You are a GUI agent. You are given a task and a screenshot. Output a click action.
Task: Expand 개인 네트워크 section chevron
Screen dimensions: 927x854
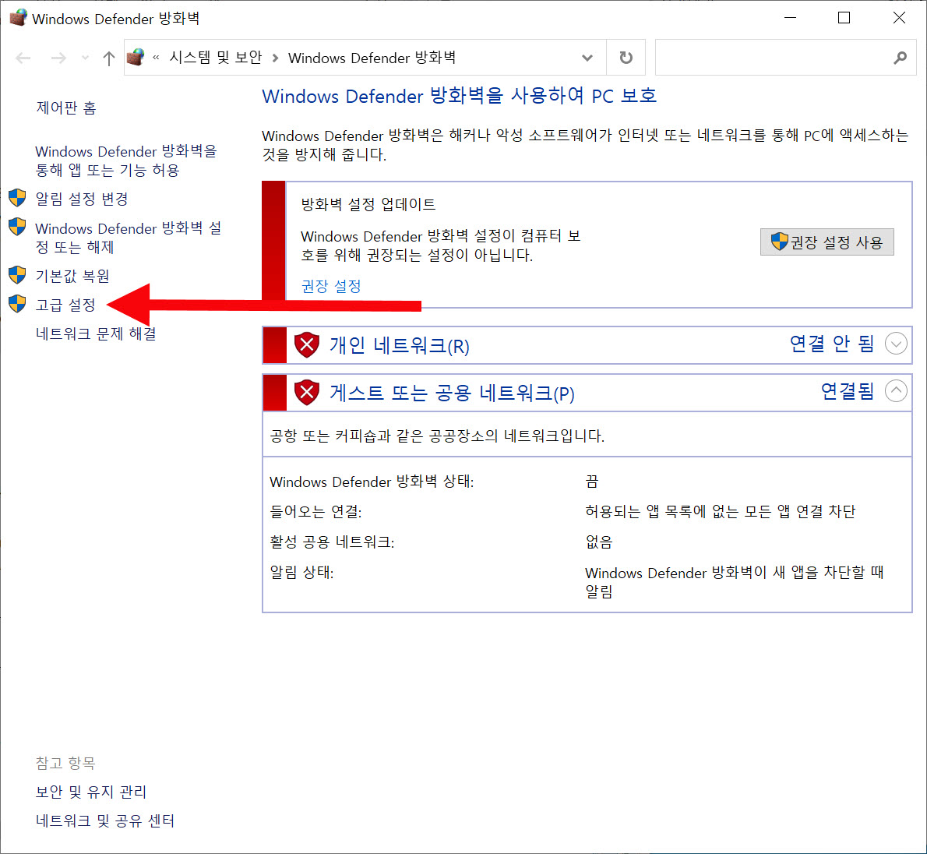click(896, 344)
